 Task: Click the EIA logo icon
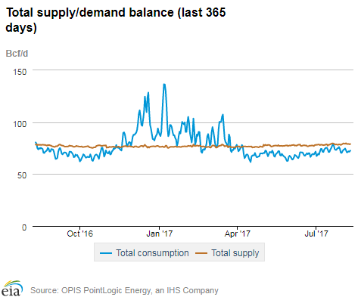pyautogui.click(x=12, y=289)
